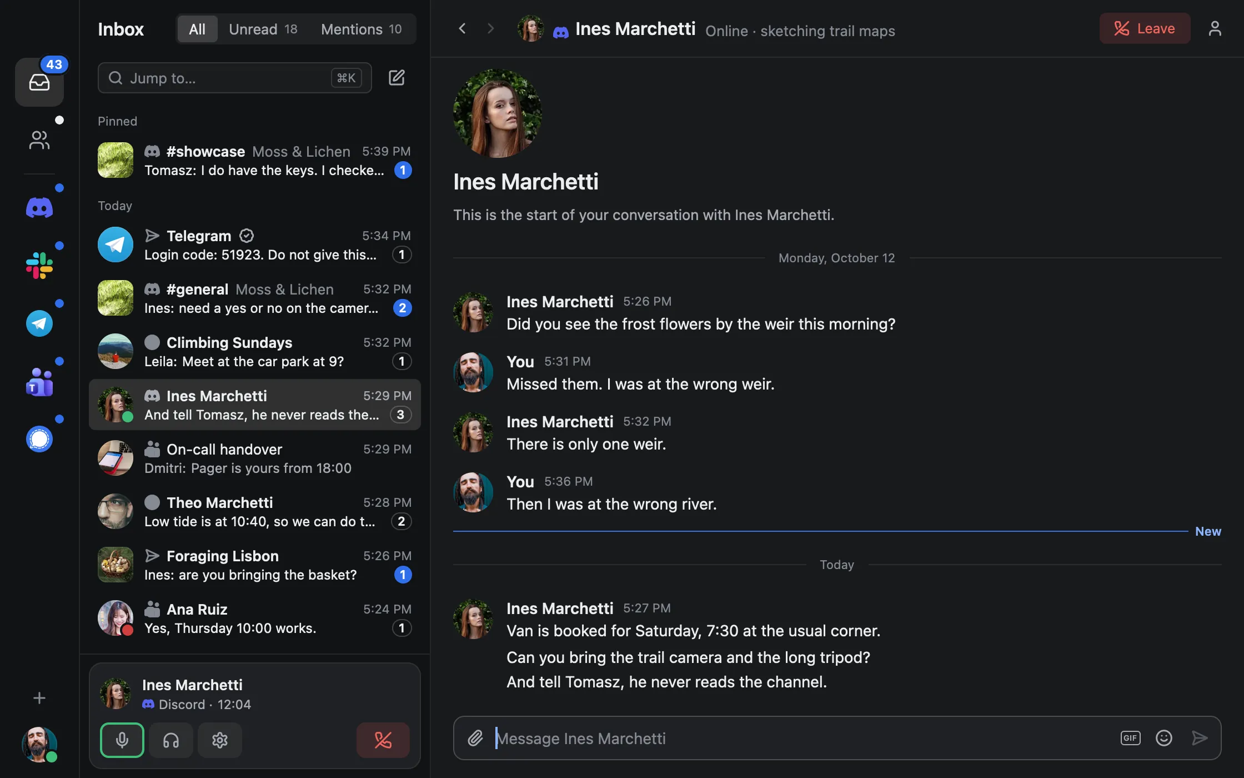This screenshot has height=778, width=1244.
Task: Go back with the left chevron
Action: pos(462,28)
